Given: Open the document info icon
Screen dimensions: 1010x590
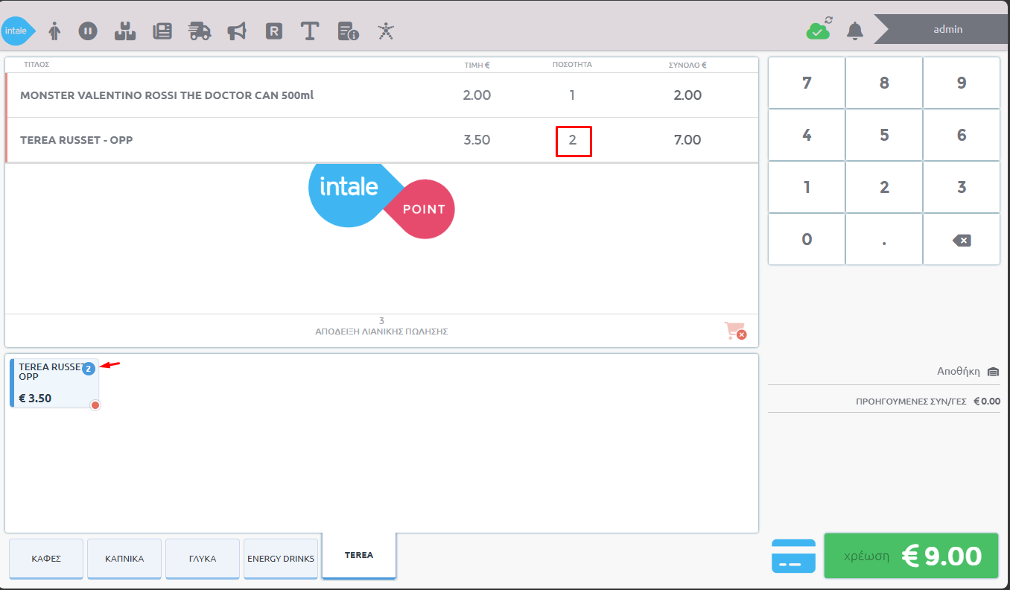Looking at the screenshot, I should [x=349, y=31].
